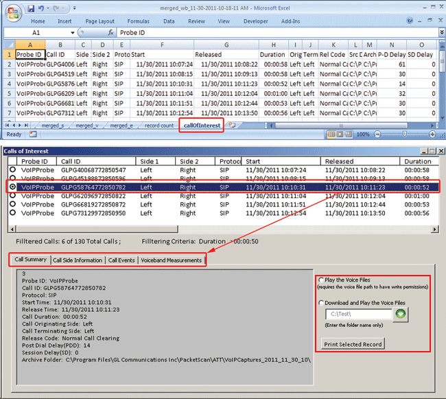Viewport: 446px width, 399px height.
Task: Open the Review ribbon tab
Action: [x=196, y=21]
